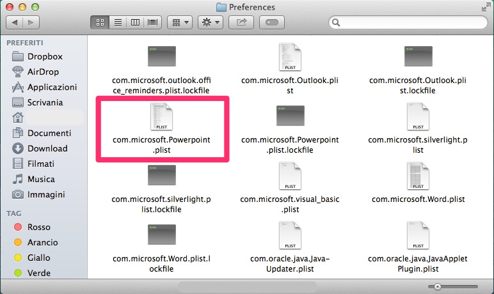Select the com.microsoft.Outlook.plist file icon
The width and height of the screenshot is (494, 294).
(x=290, y=57)
